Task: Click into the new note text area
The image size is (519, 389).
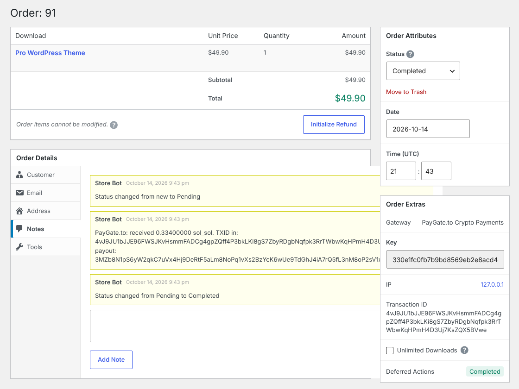Action: tap(235, 326)
